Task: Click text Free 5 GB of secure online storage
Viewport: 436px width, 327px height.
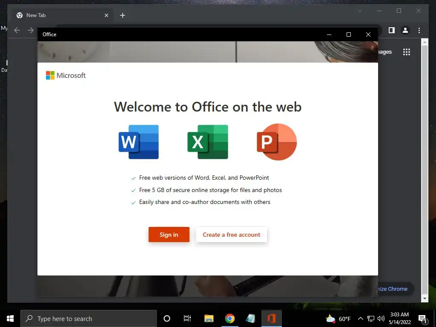Action: 210,190
